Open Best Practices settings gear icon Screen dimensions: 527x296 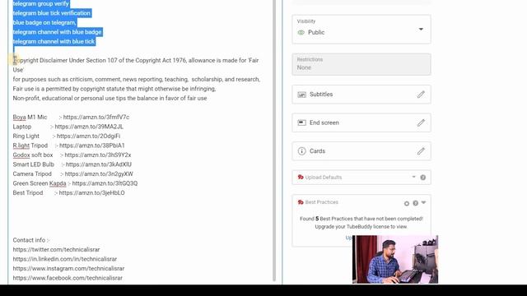coord(407,203)
